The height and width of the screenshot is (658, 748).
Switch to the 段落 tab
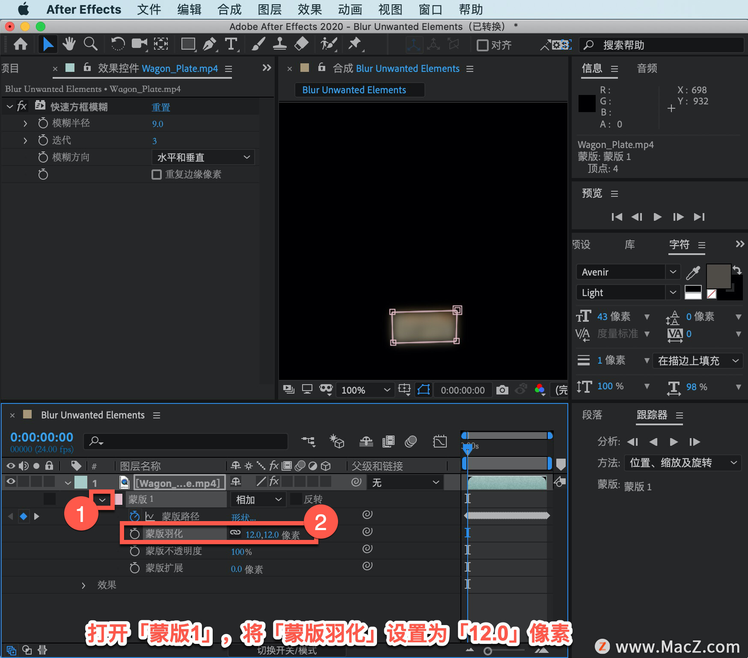[x=592, y=415]
